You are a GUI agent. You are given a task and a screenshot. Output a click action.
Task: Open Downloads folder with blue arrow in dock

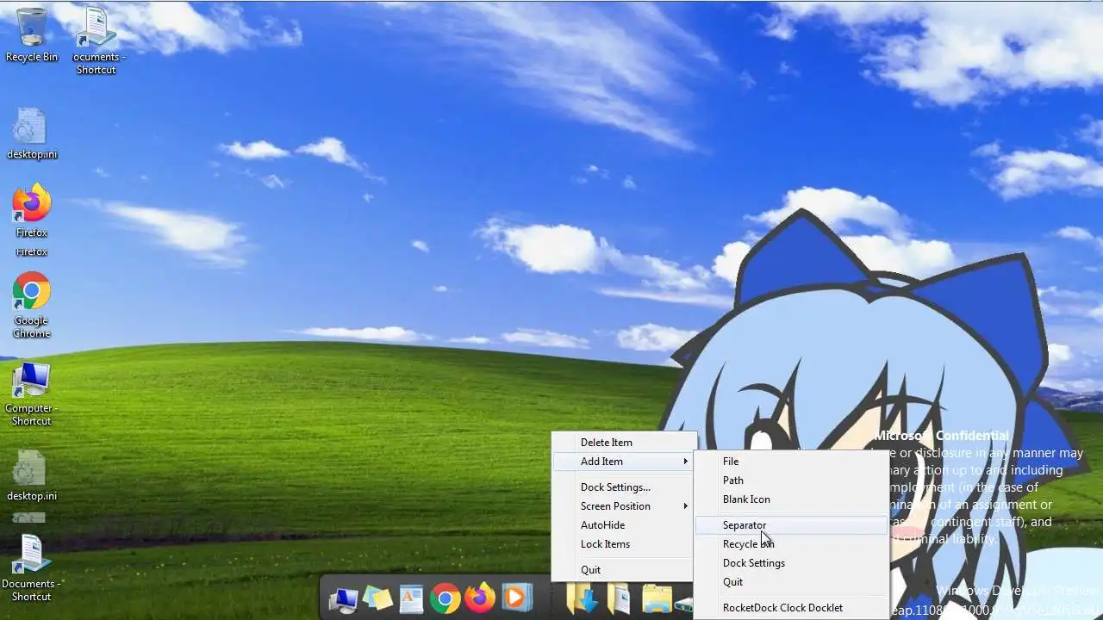583,598
